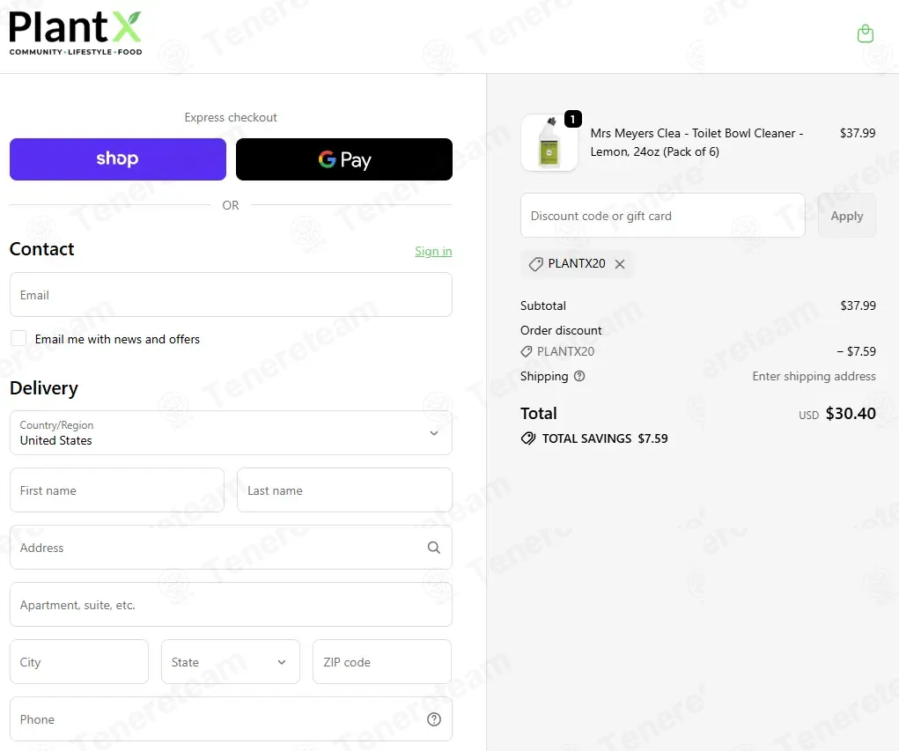Click the phone field help icon
899x751 pixels.
[x=434, y=719]
